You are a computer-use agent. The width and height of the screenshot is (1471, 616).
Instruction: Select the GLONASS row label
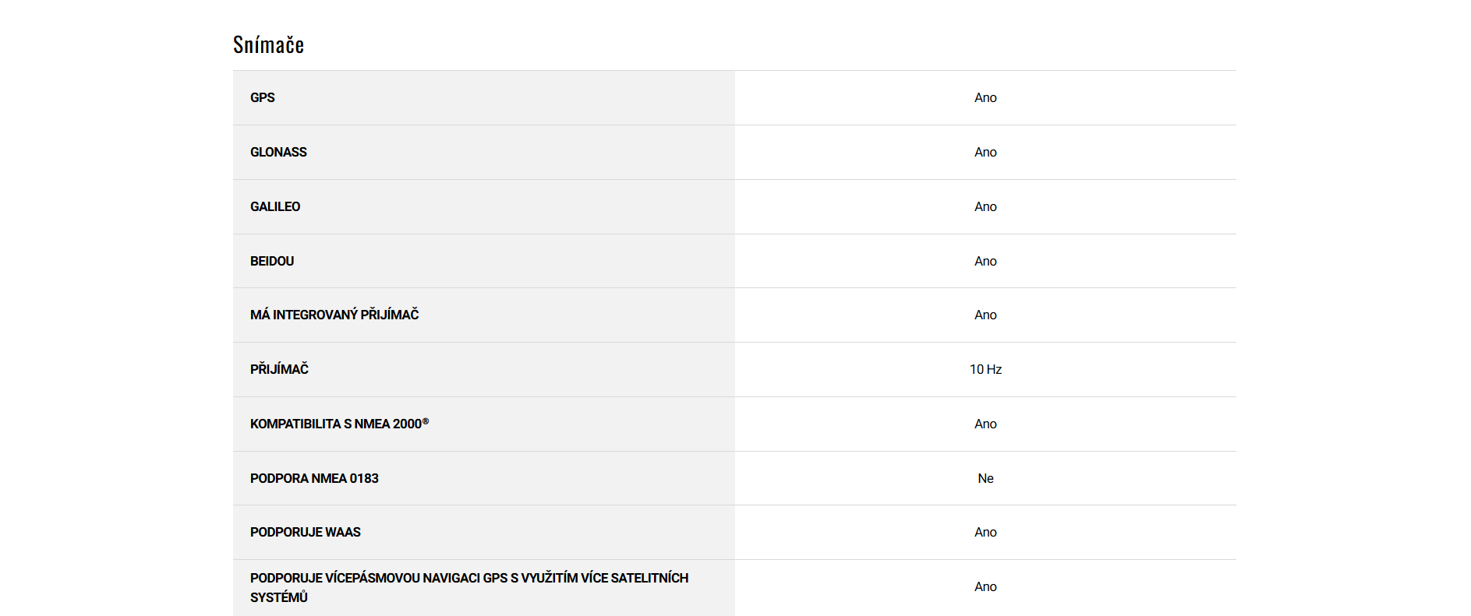tap(278, 153)
